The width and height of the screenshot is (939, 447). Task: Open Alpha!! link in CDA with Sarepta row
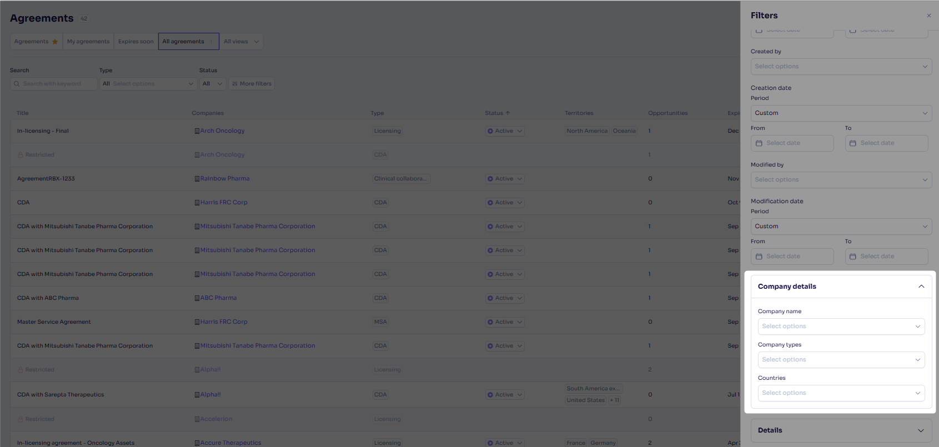210,395
